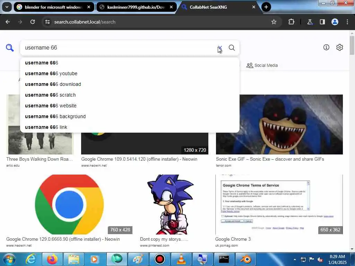Open a new browser tab

[266, 7]
